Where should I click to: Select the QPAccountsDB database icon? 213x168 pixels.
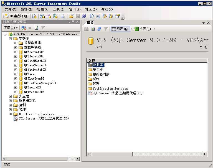(x=21, y=52)
